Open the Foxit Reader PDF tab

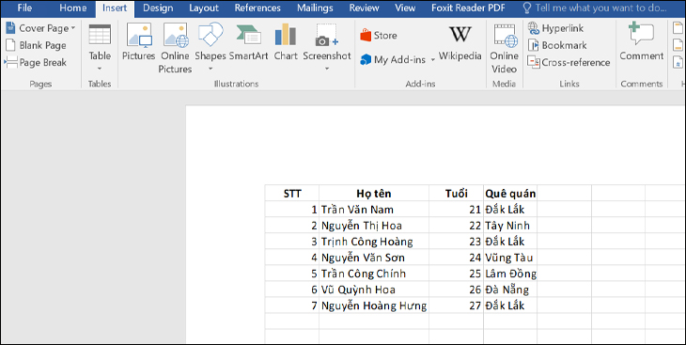468,8
